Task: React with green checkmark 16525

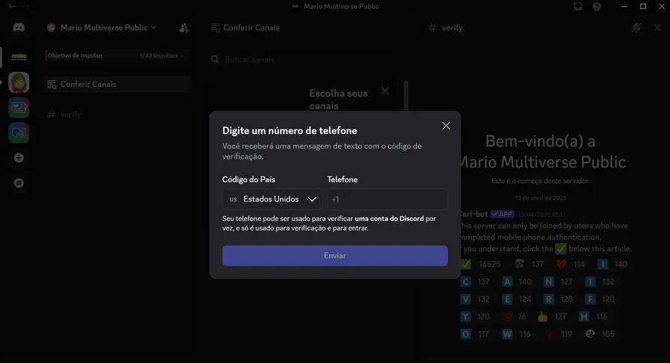Action: [x=481, y=264]
